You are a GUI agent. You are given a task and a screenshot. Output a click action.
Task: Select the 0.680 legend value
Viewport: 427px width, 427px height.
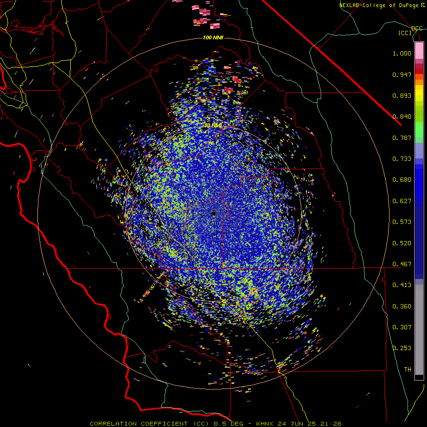pyautogui.click(x=402, y=180)
